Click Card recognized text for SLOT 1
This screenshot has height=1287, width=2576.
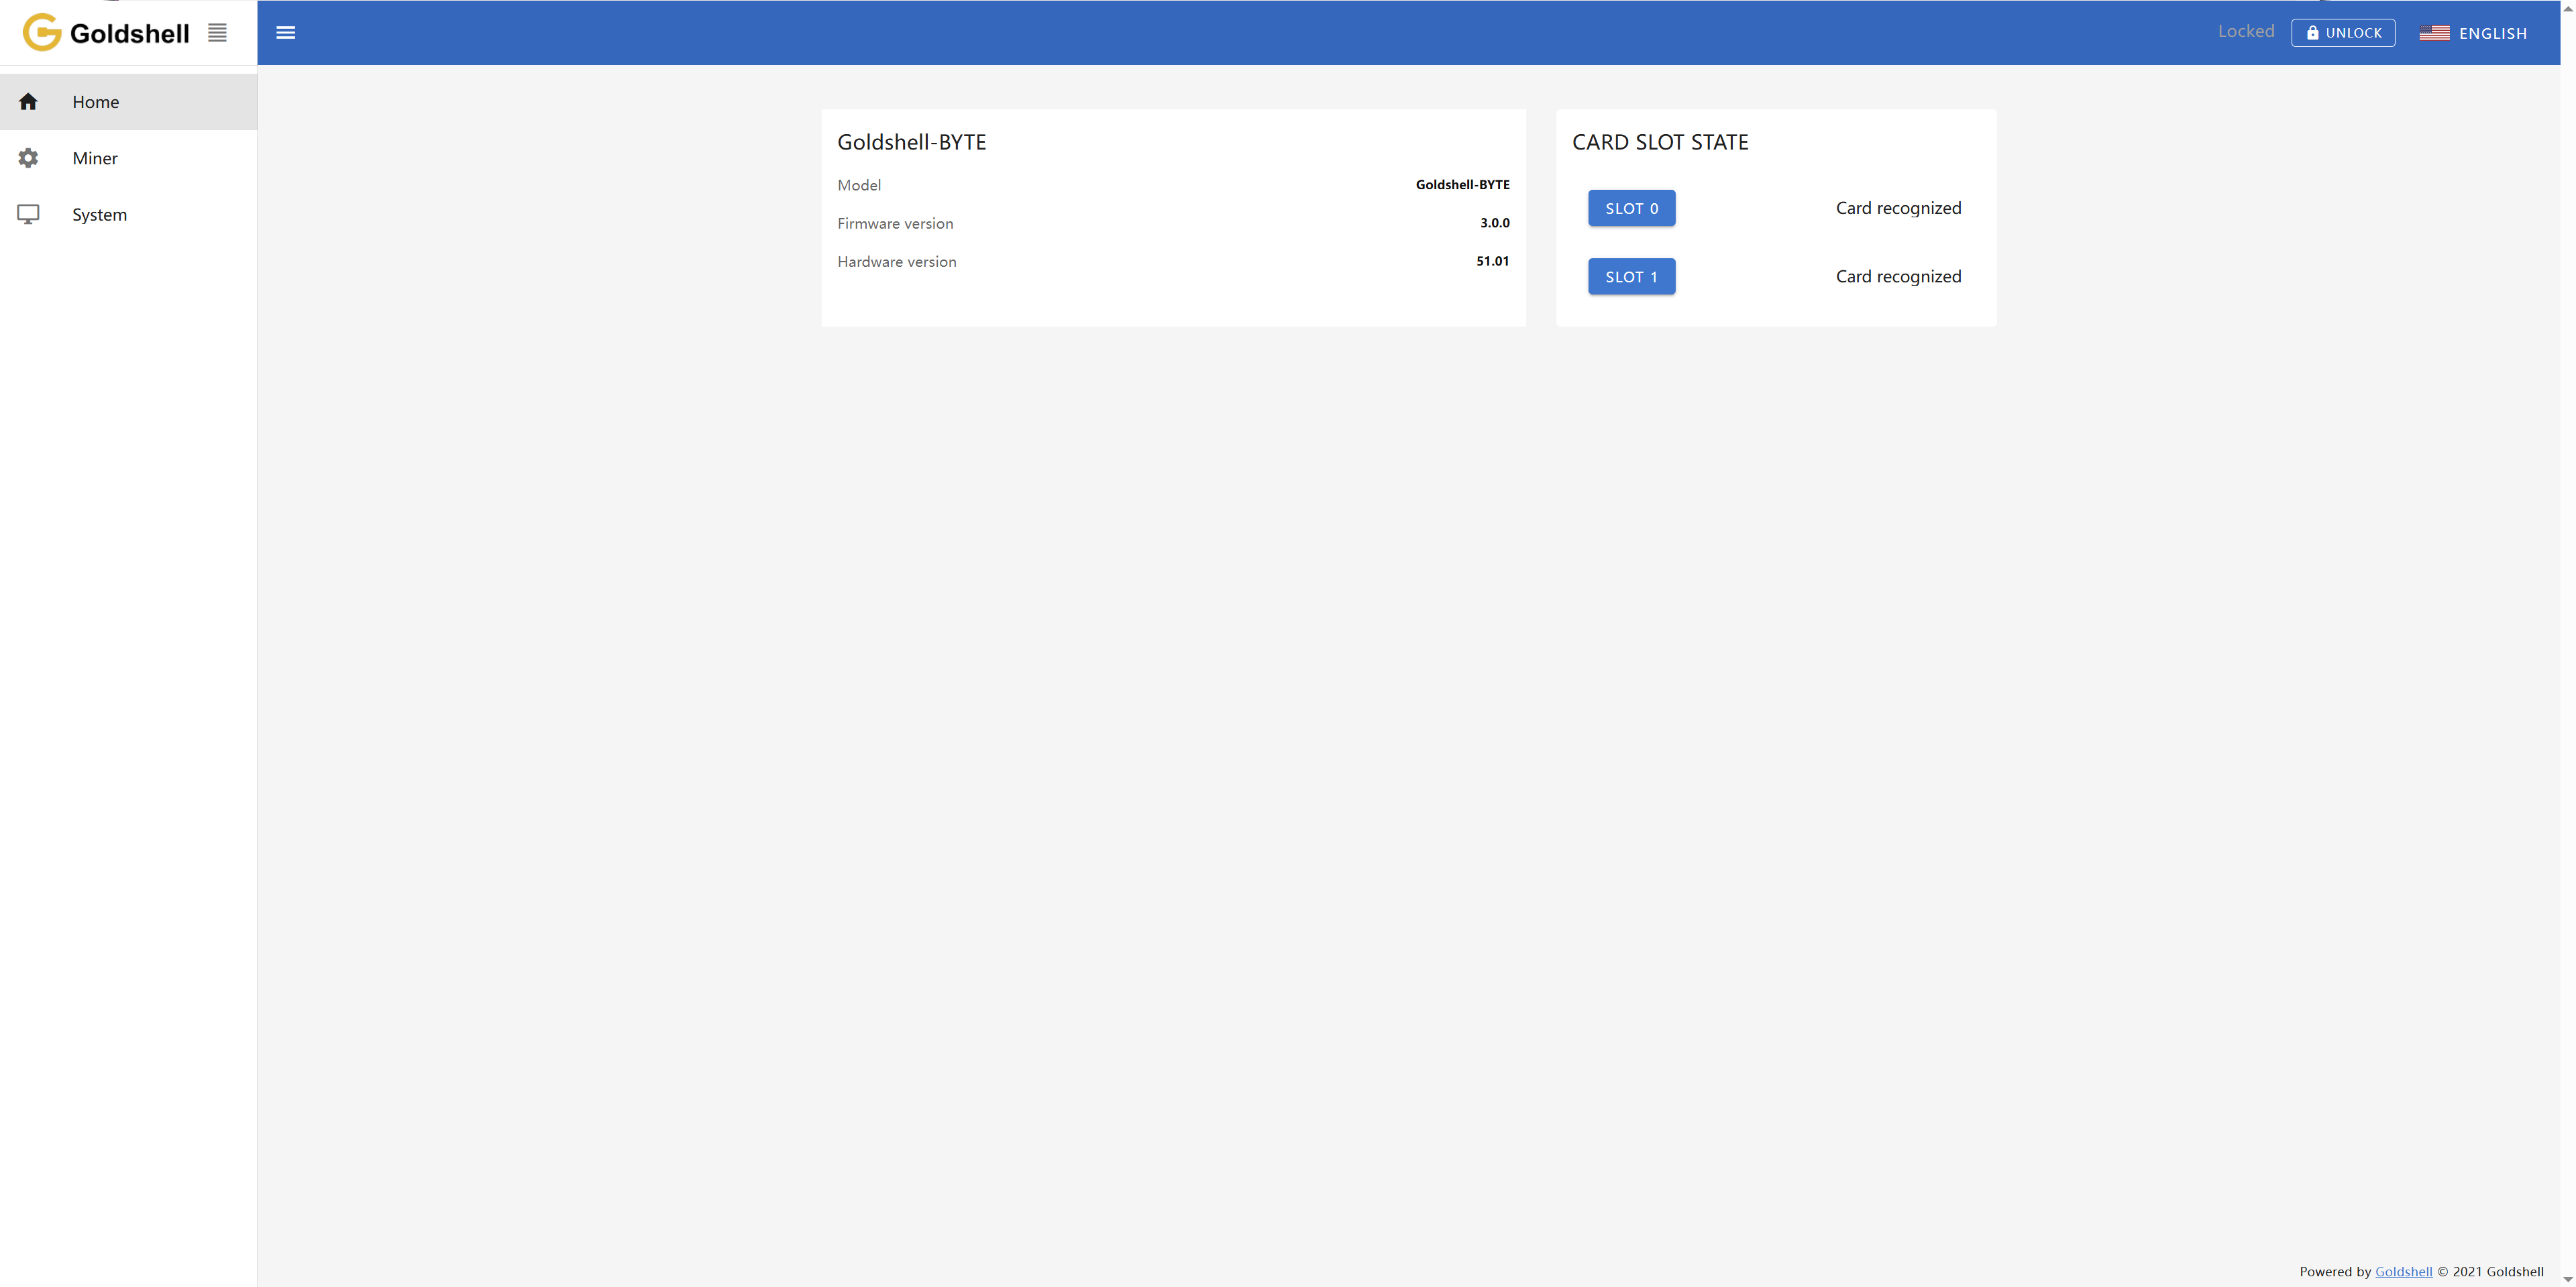(1898, 277)
